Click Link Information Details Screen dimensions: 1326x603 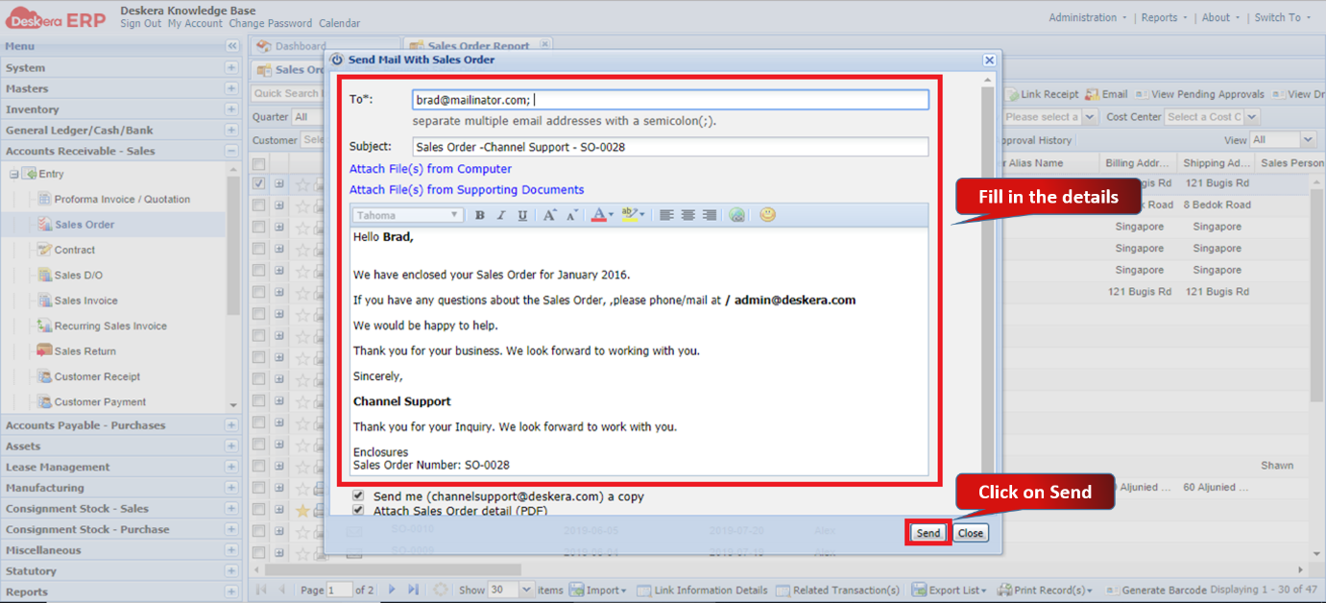coord(702,590)
